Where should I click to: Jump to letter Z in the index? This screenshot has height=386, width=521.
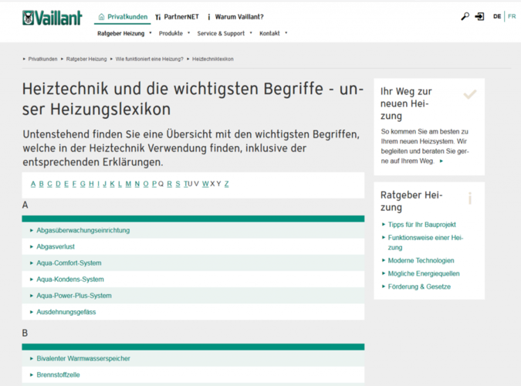tap(227, 184)
